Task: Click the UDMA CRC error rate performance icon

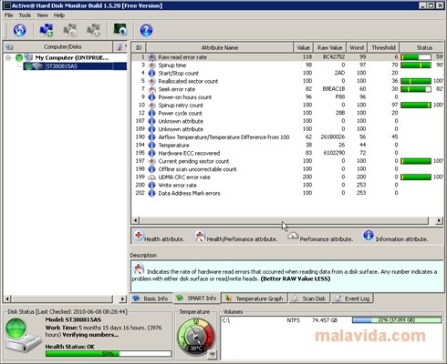Action: [x=151, y=177]
